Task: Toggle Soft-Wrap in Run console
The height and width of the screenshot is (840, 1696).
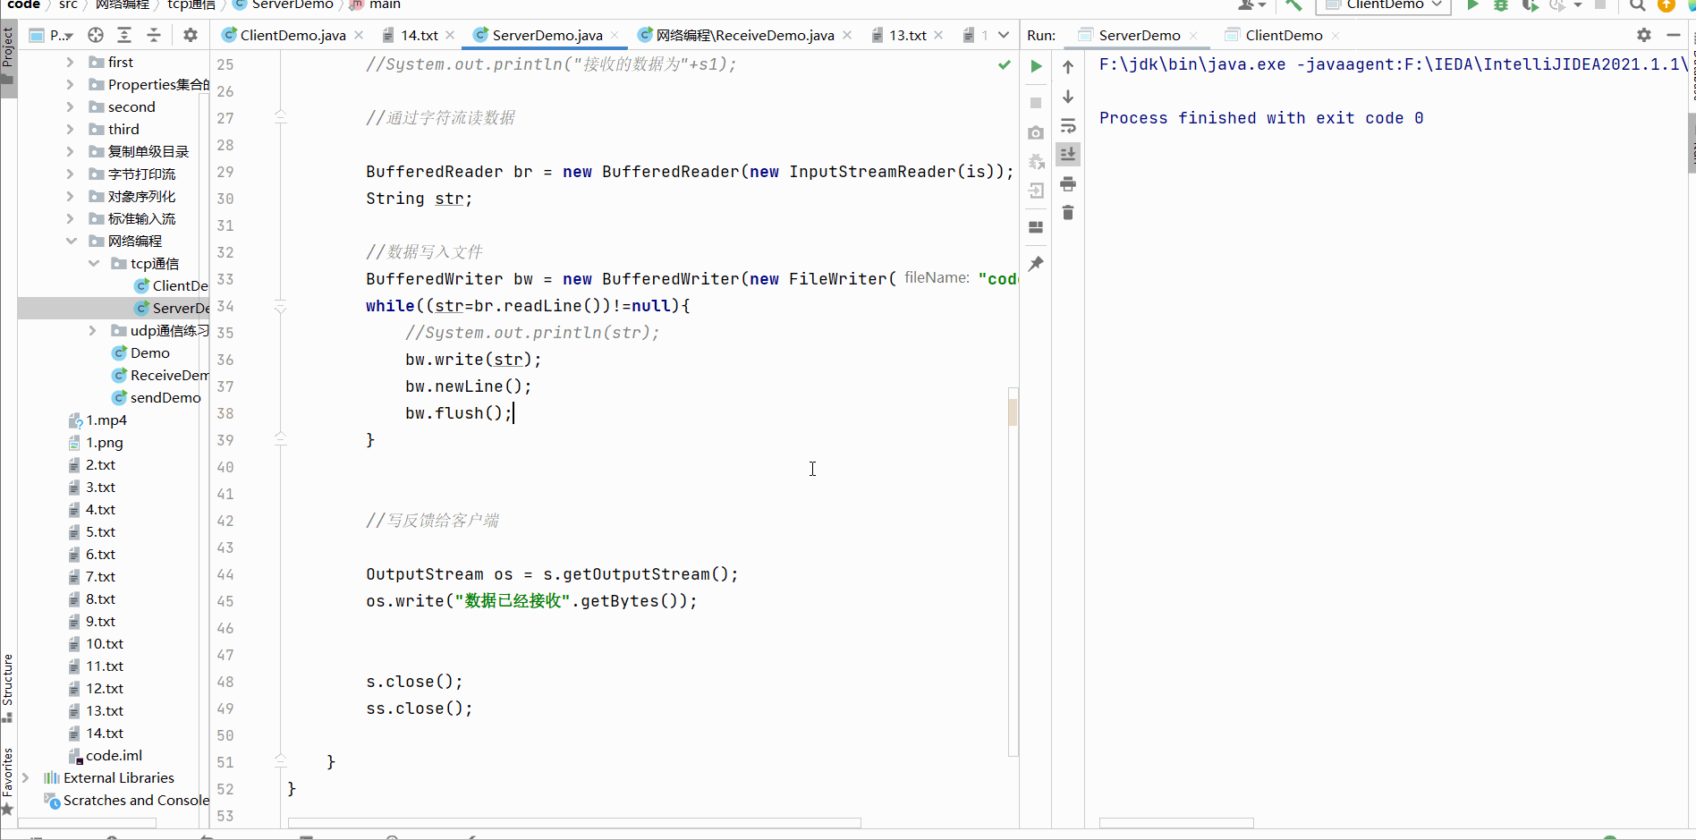Action: 1068,126
